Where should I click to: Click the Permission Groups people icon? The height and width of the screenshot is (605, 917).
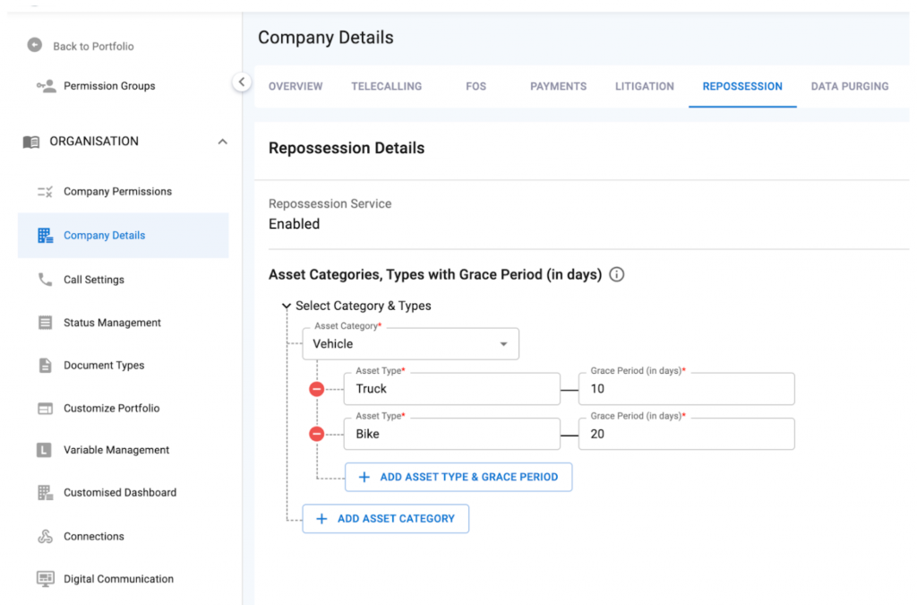click(x=47, y=86)
